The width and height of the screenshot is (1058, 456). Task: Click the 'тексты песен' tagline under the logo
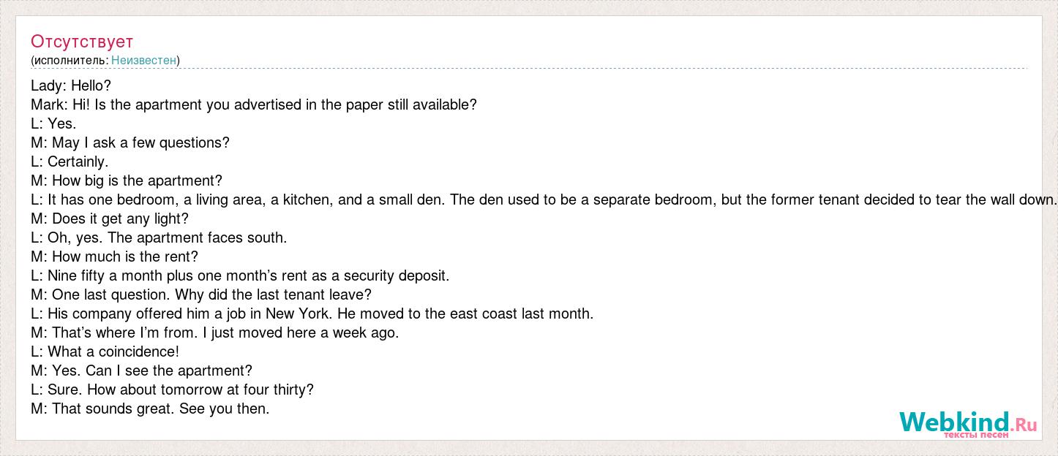tap(976, 435)
